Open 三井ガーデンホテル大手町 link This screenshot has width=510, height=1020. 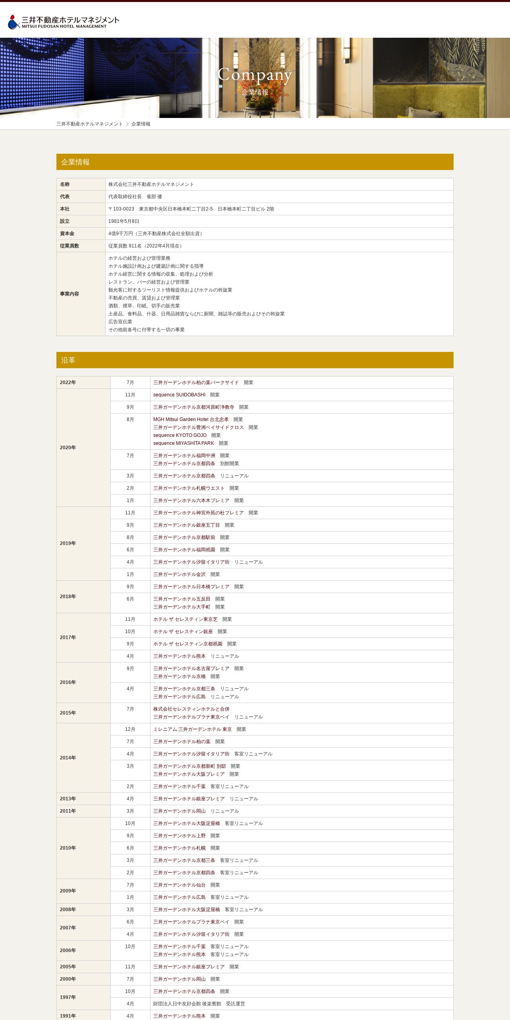click(x=182, y=607)
